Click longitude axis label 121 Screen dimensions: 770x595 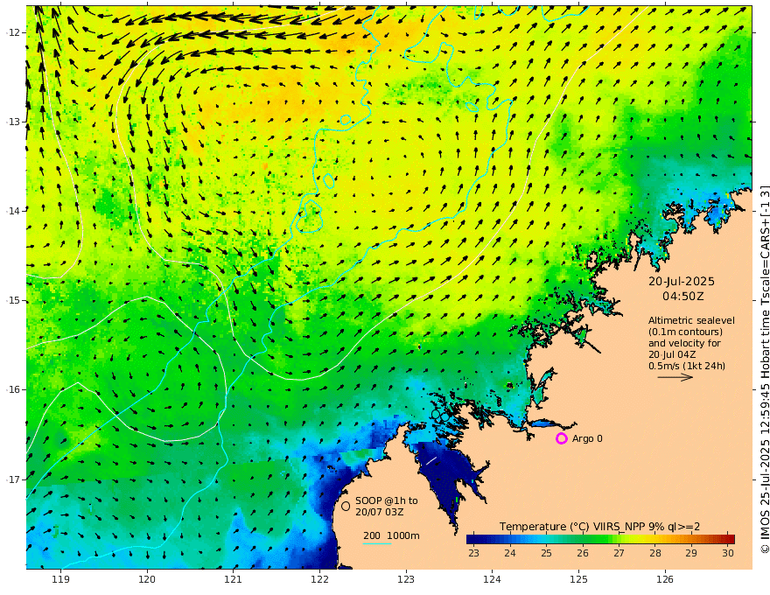point(234,579)
